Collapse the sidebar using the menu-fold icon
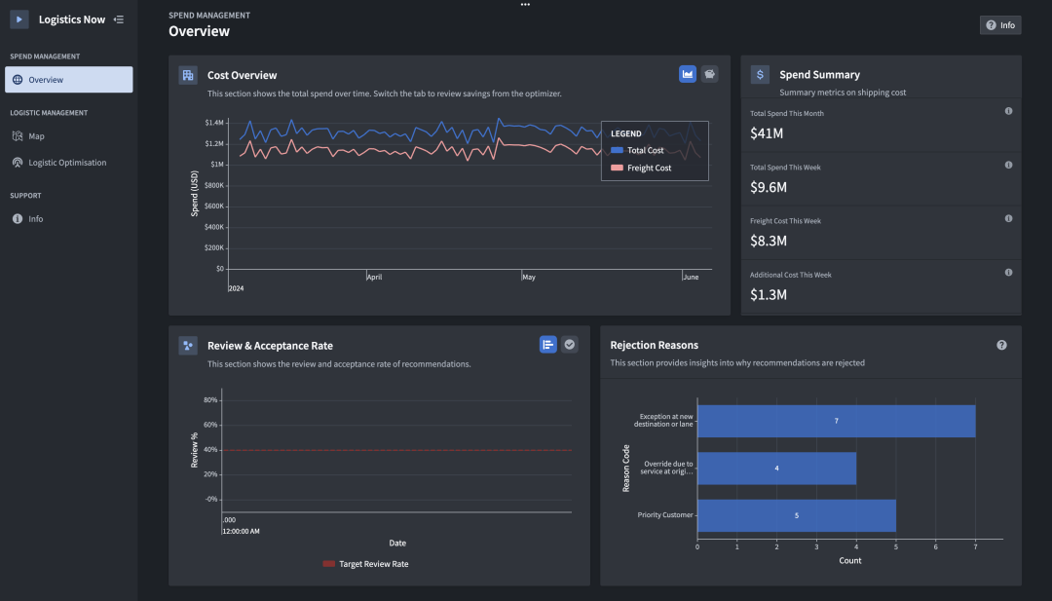1052x601 pixels. pos(119,19)
